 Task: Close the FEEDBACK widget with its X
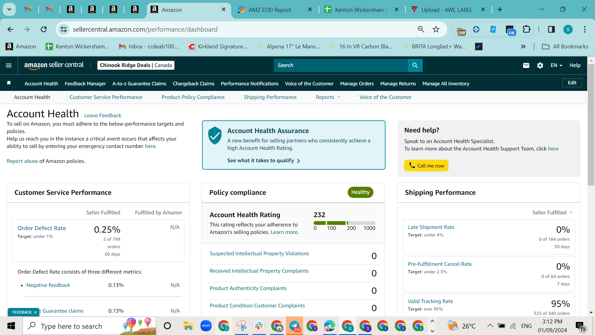tap(35, 312)
